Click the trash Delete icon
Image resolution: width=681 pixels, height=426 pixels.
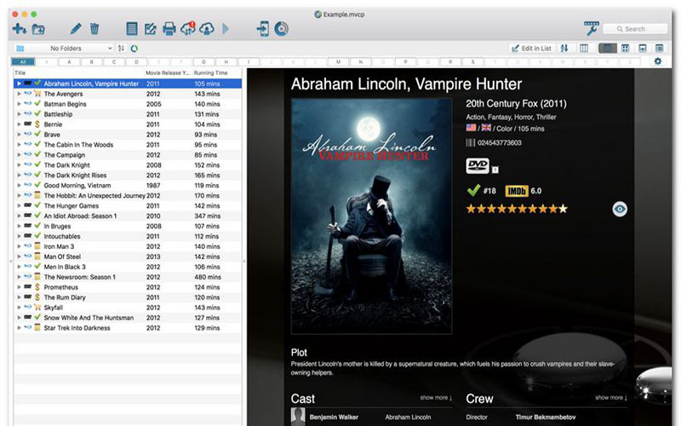pyautogui.click(x=94, y=29)
